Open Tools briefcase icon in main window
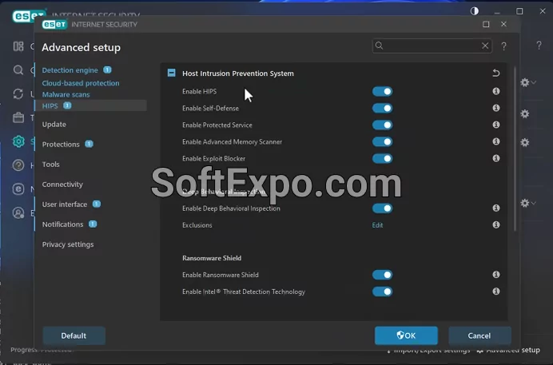 tap(18, 117)
